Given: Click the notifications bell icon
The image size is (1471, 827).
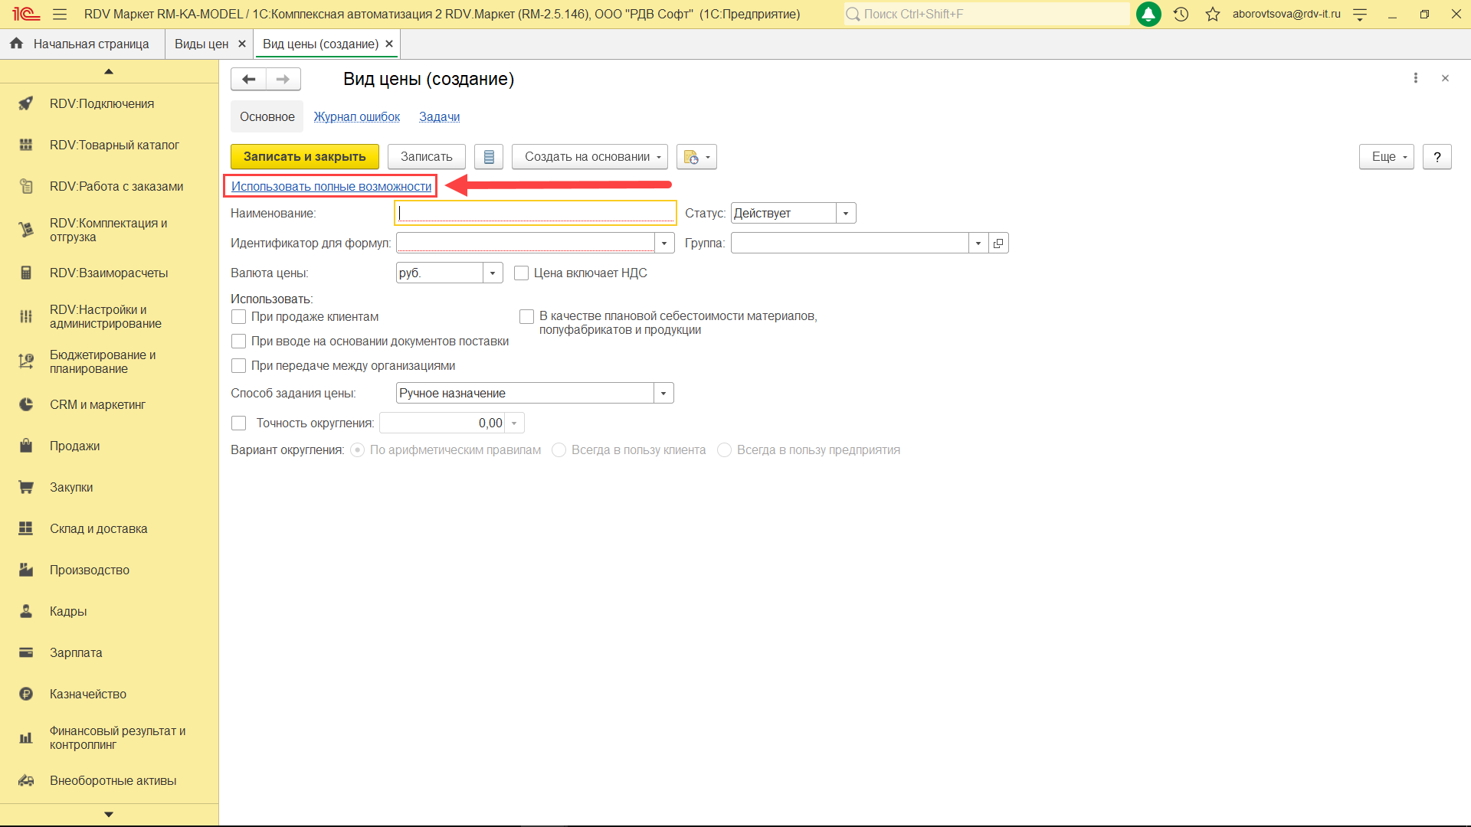Looking at the screenshot, I should (1148, 14).
